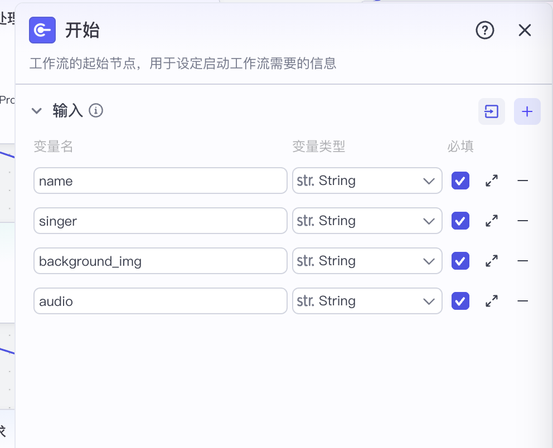Image resolution: width=553 pixels, height=448 pixels.
Task: Click inside the background_img name field
Action: pyautogui.click(x=160, y=261)
